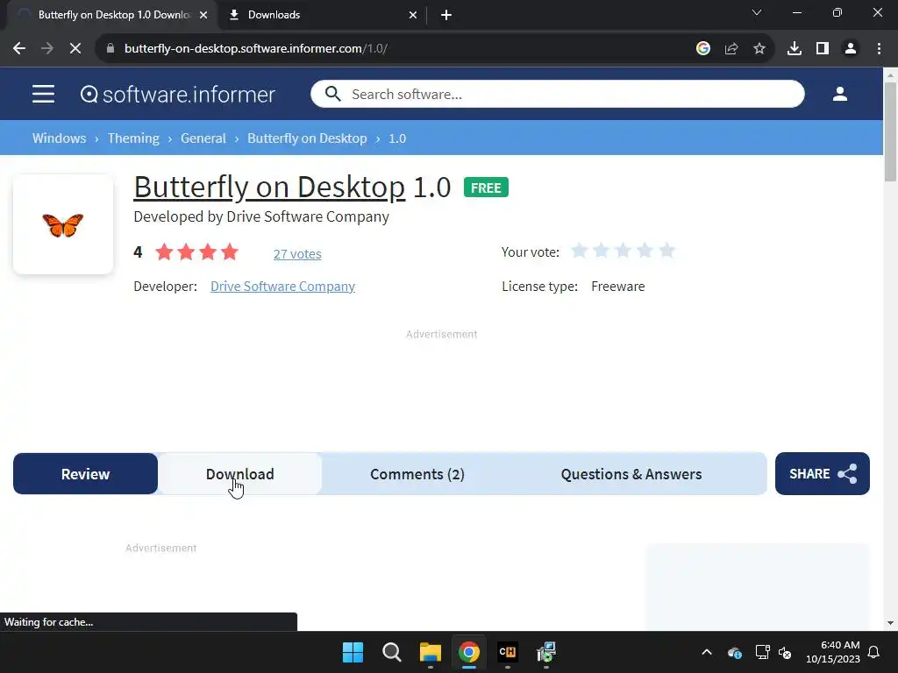Go back using the browser back arrow
Screen dimensions: 898x673
19,49
